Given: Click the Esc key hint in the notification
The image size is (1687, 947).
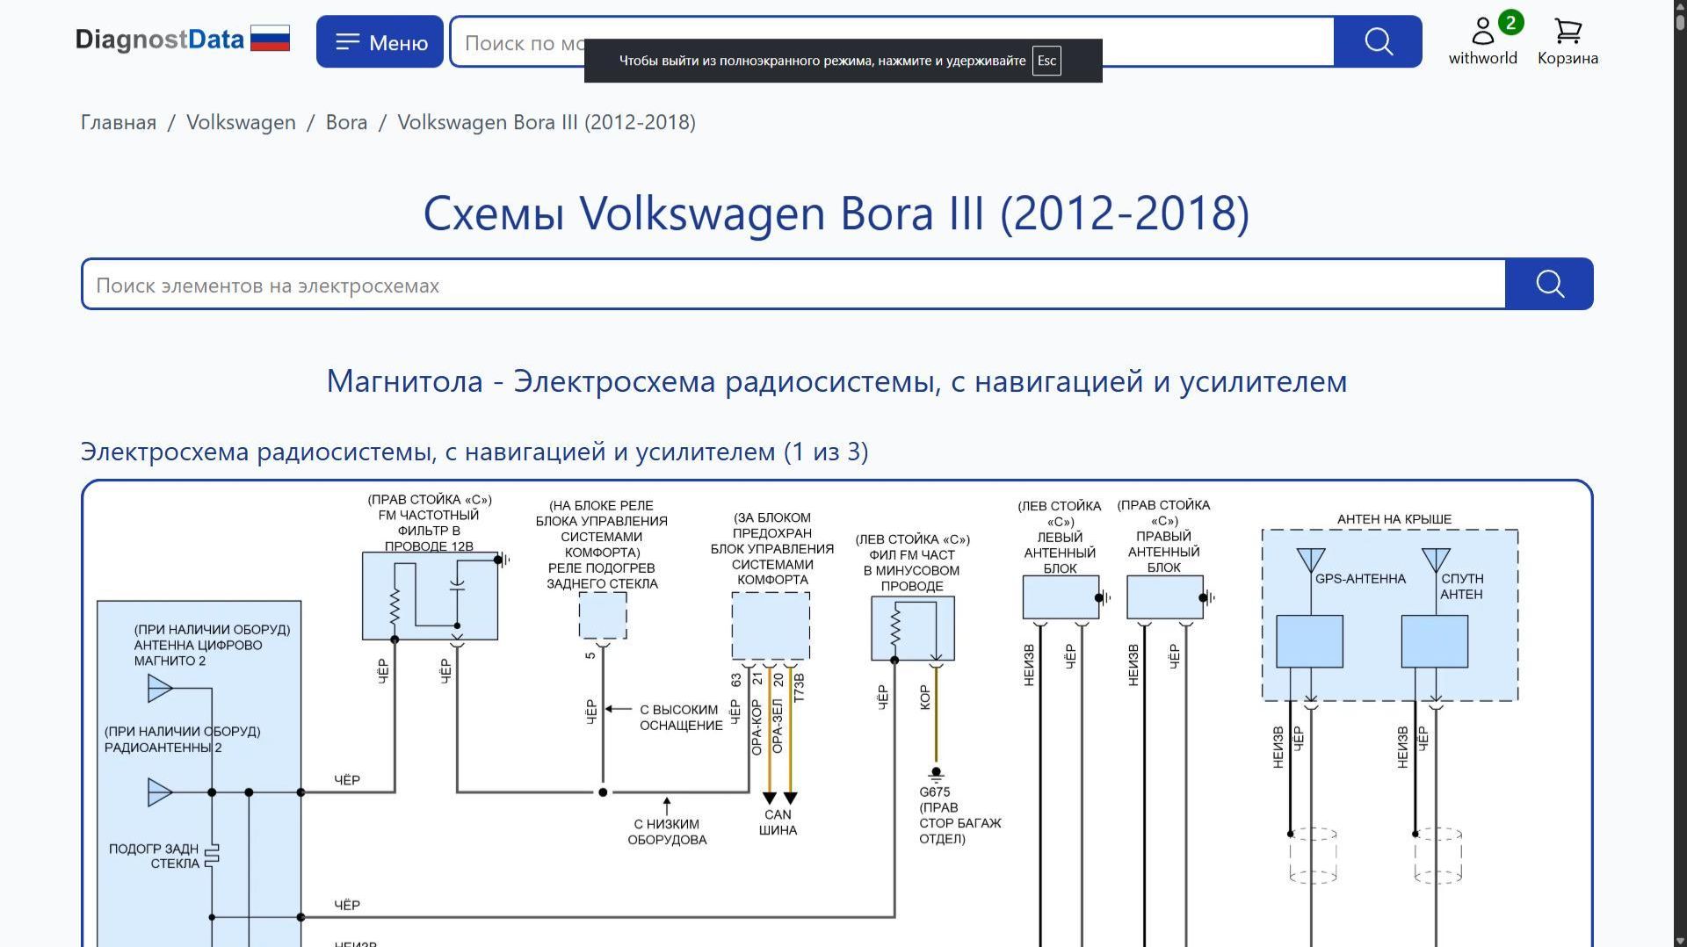Looking at the screenshot, I should (x=1046, y=61).
